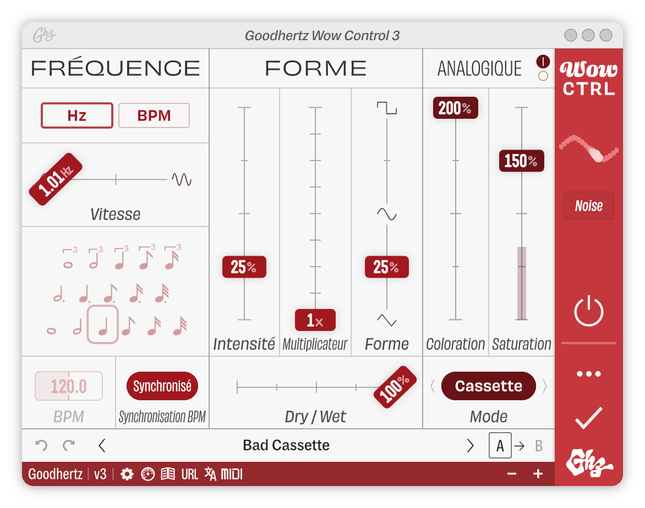Select the square wave shape icon
645x508 pixels.
[x=386, y=108]
